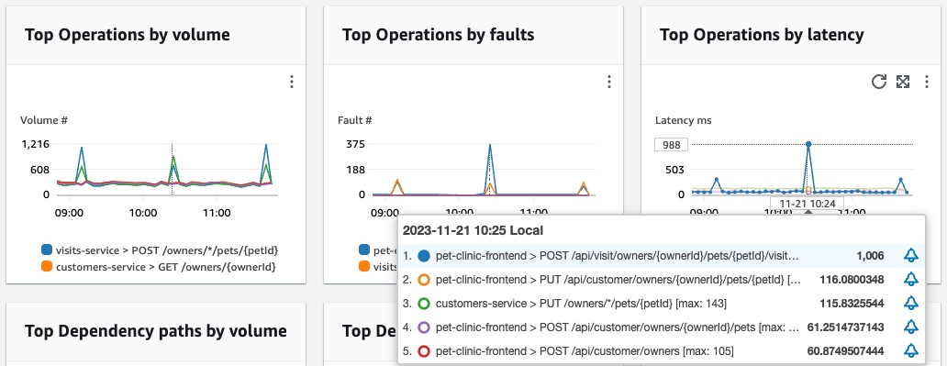Click alarm bell for POST owners pets row
Viewport: 947px width, 366px height.
(x=911, y=327)
